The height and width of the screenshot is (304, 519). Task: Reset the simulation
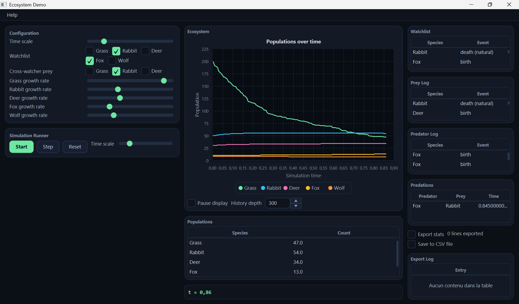click(75, 147)
